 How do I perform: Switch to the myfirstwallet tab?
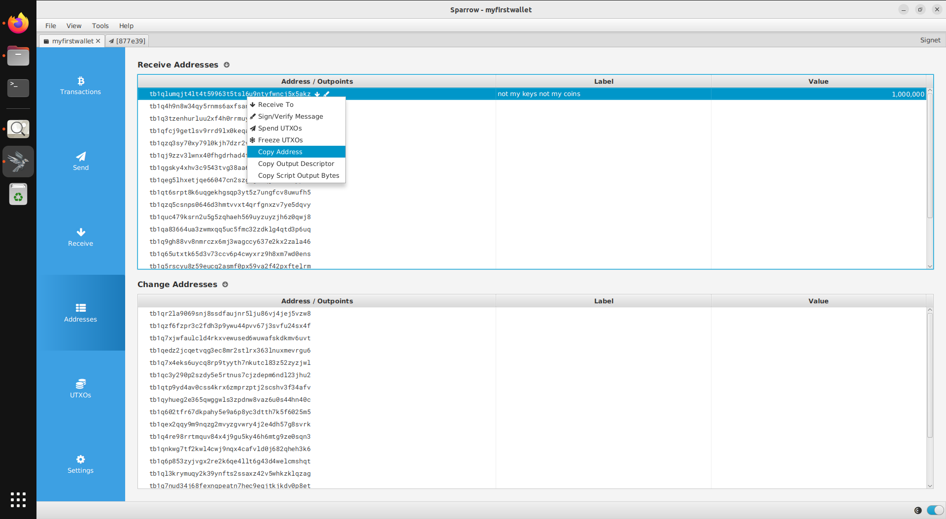[72, 41]
